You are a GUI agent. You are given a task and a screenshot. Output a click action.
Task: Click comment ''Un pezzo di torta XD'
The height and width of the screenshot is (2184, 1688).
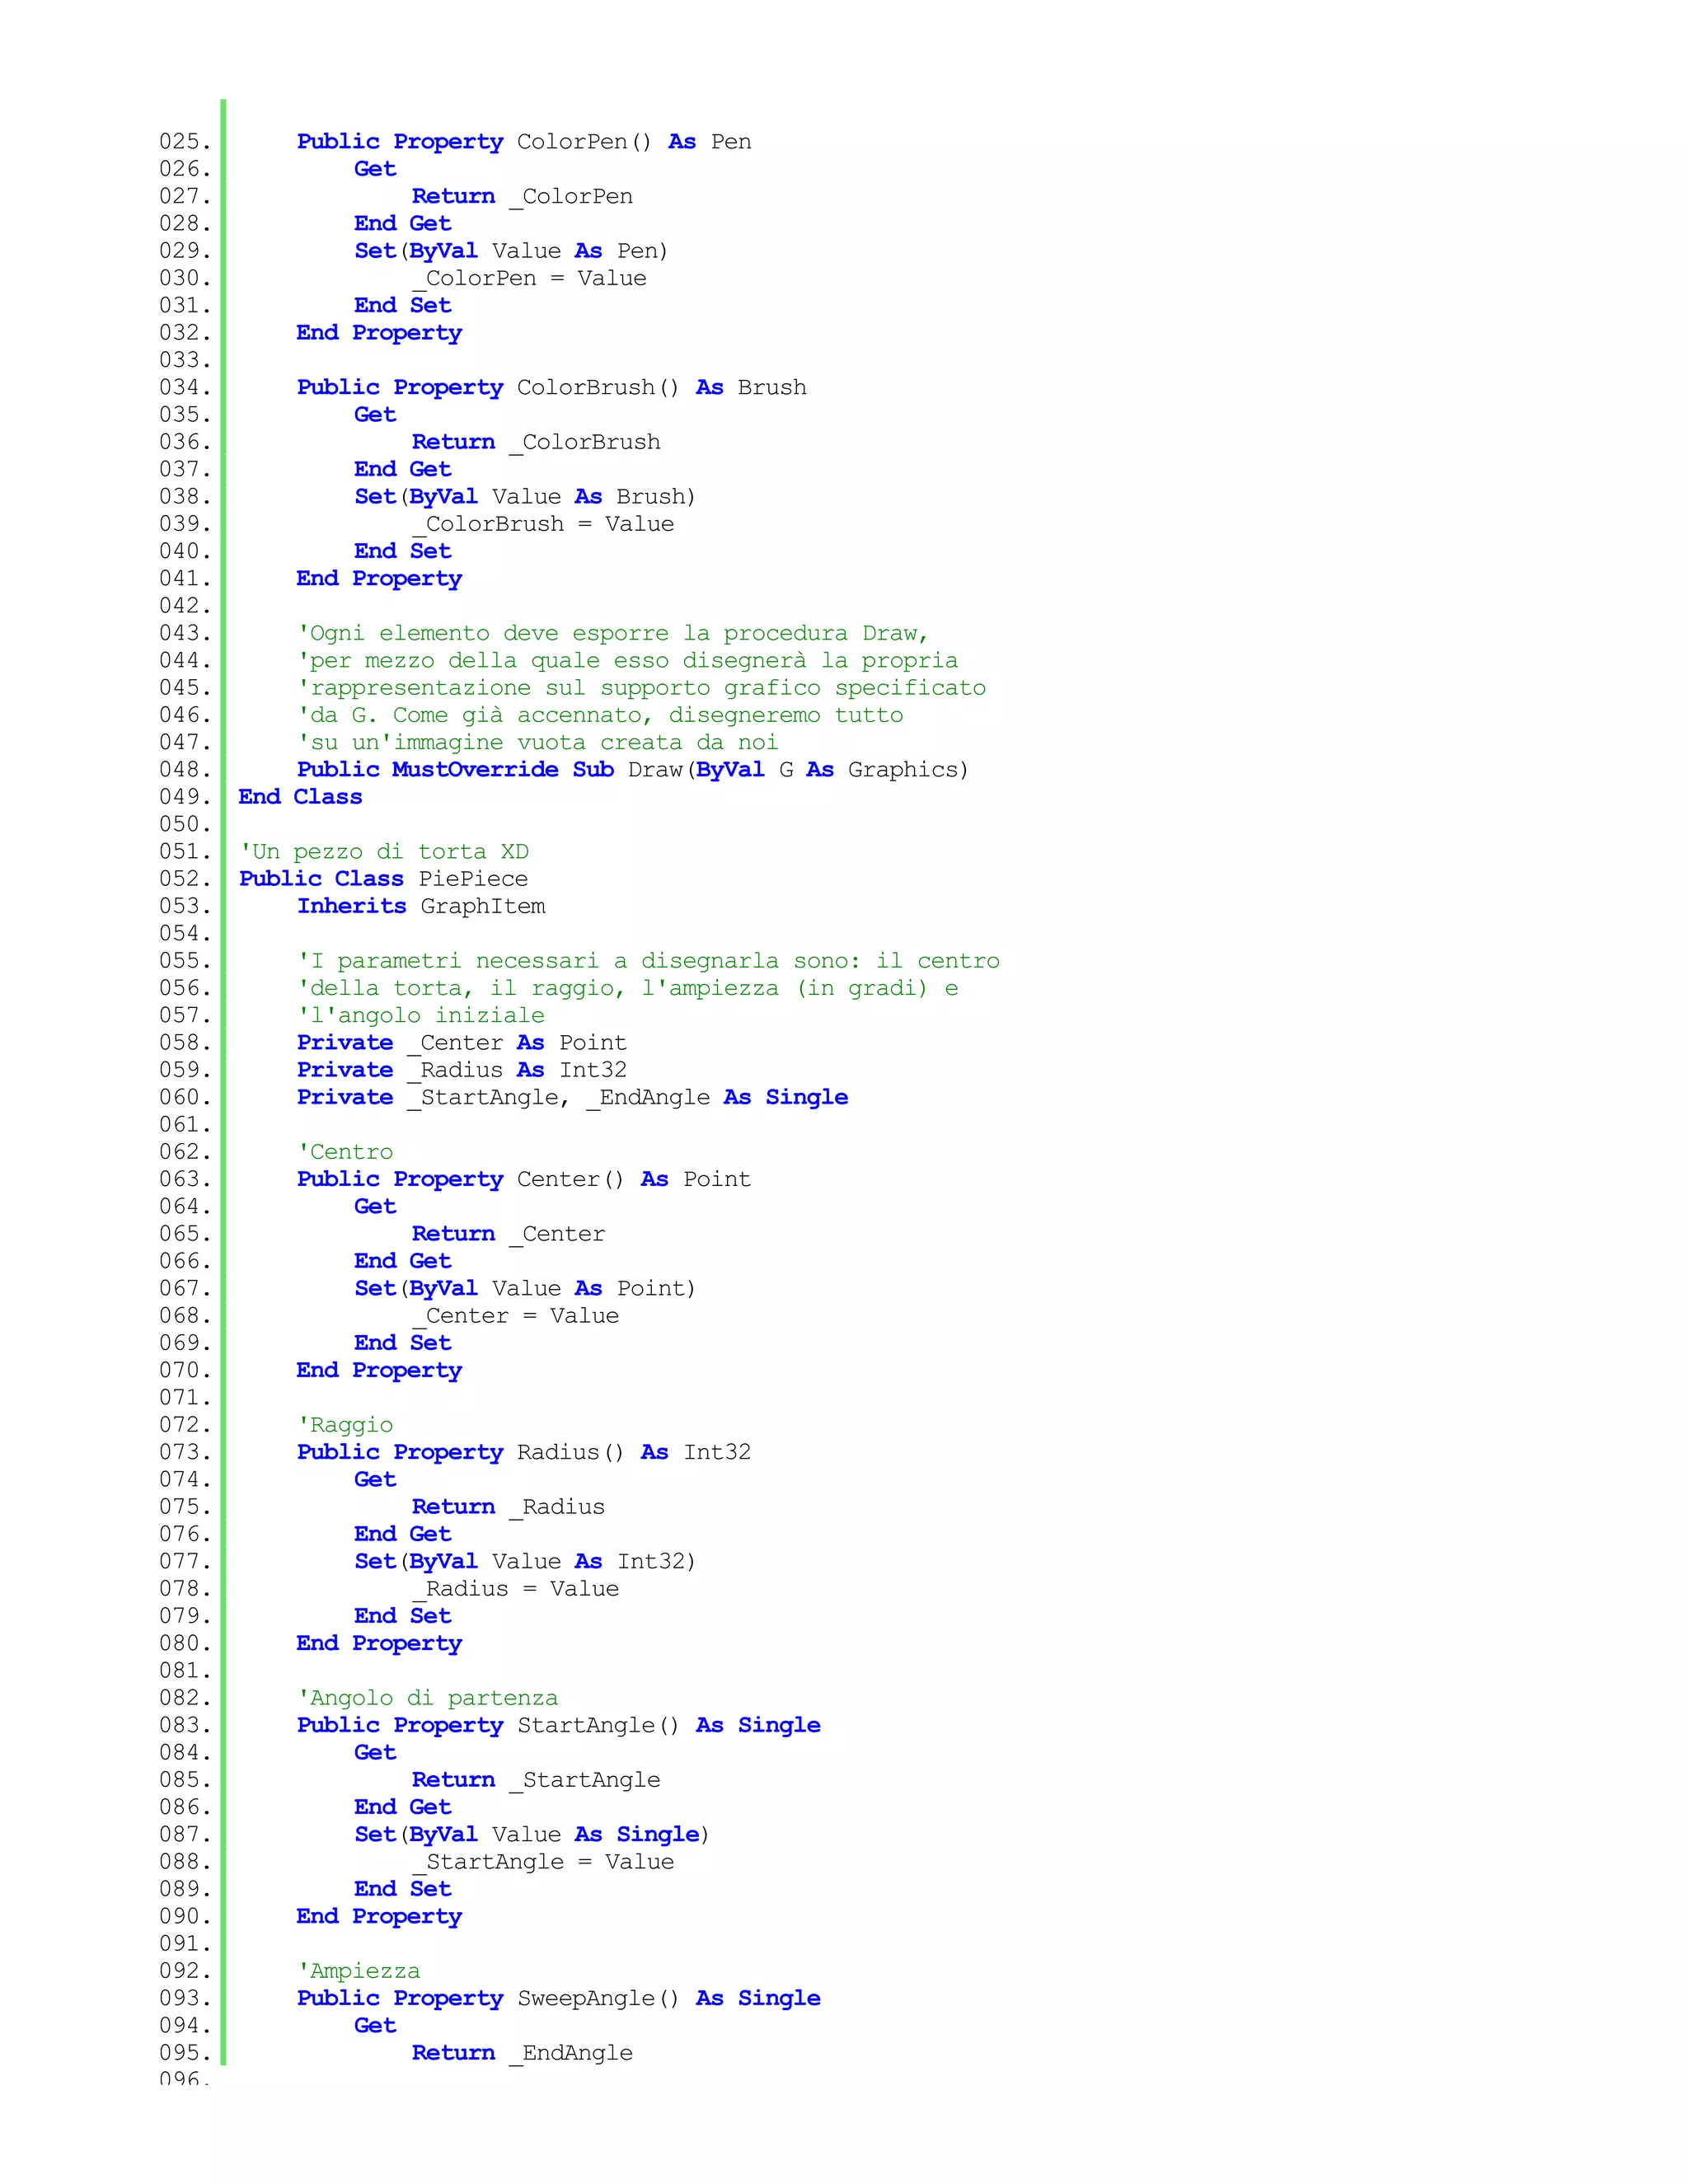(384, 852)
